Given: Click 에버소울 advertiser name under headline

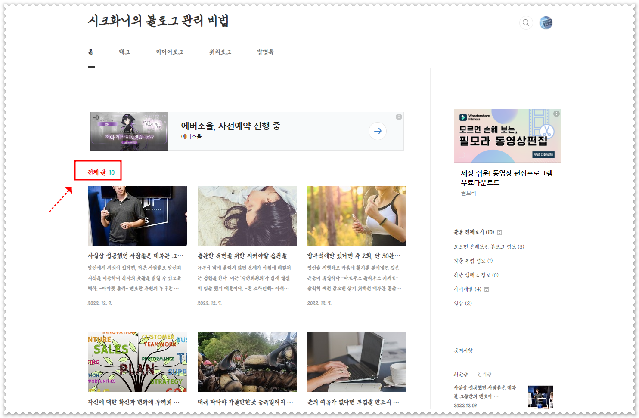Looking at the screenshot, I should point(191,137).
